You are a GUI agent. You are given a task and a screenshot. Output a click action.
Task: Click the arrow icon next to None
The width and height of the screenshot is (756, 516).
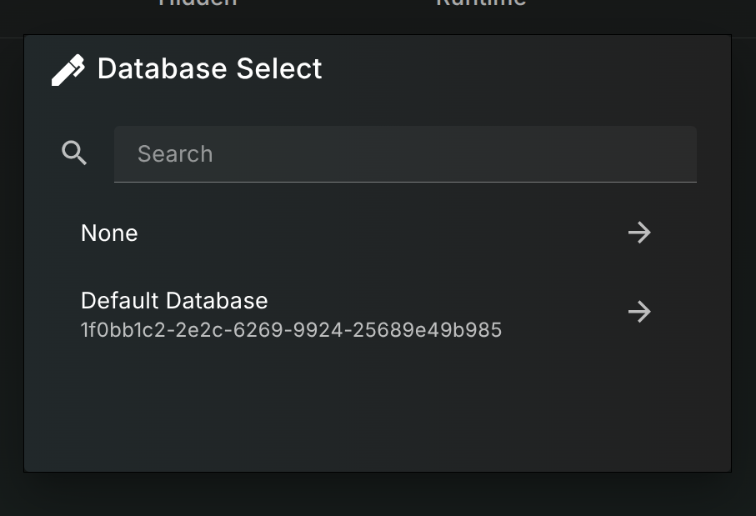pos(639,233)
